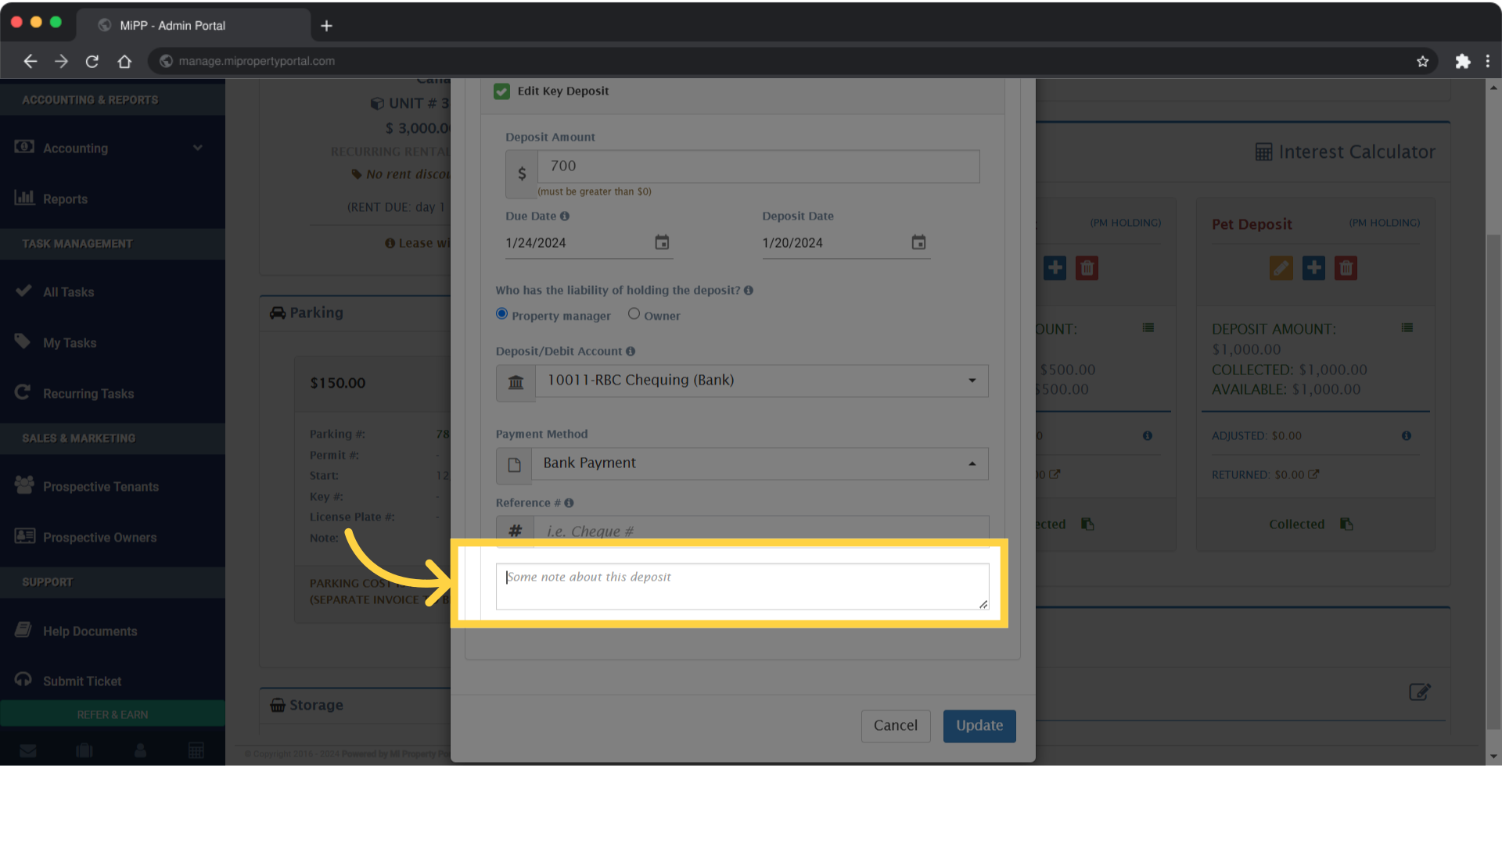This screenshot has height=844, width=1502.
Task: Click Pet Deposit Collected document icon
Action: [1346, 524]
